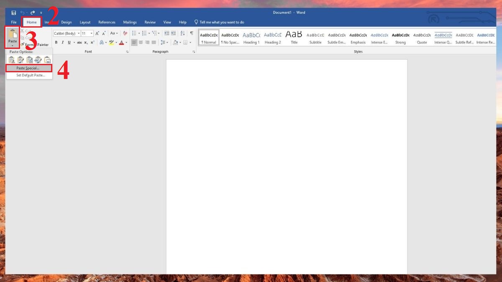
Task: Toggle Show/Hide paragraph marks
Action: (x=192, y=33)
